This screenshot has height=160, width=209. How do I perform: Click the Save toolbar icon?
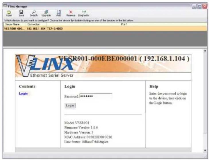(x=21, y=13)
